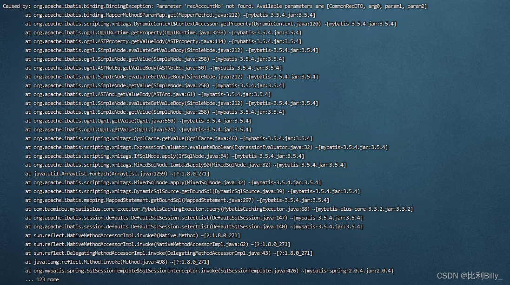The image size is (510, 285).
Task: Click the Method.invoke(Method.java:498) line
Action: coord(118,262)
